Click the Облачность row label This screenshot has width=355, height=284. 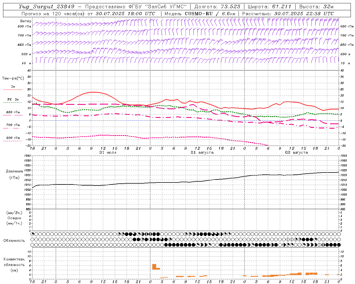[x=14, y=241]
